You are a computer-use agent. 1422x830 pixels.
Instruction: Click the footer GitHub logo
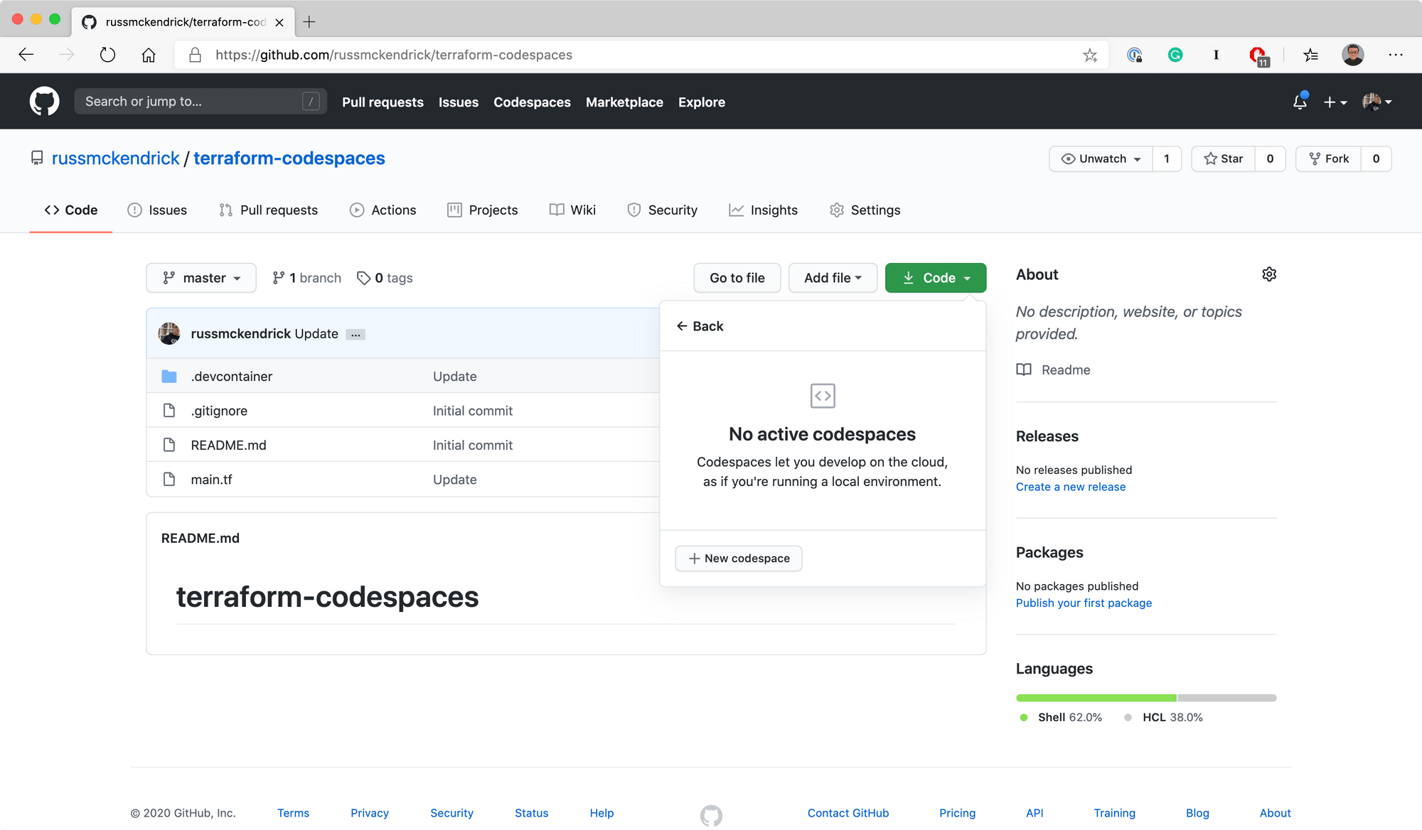tap(711, 815)
